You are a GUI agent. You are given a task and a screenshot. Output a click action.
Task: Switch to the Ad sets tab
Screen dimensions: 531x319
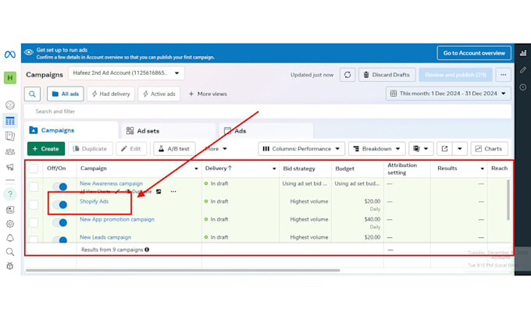pos(169,131)
